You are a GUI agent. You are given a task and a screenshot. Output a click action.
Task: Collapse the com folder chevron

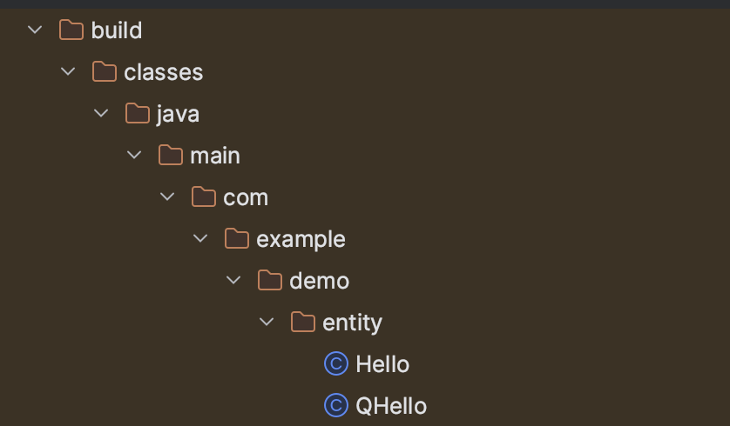(x=167, y=197)
